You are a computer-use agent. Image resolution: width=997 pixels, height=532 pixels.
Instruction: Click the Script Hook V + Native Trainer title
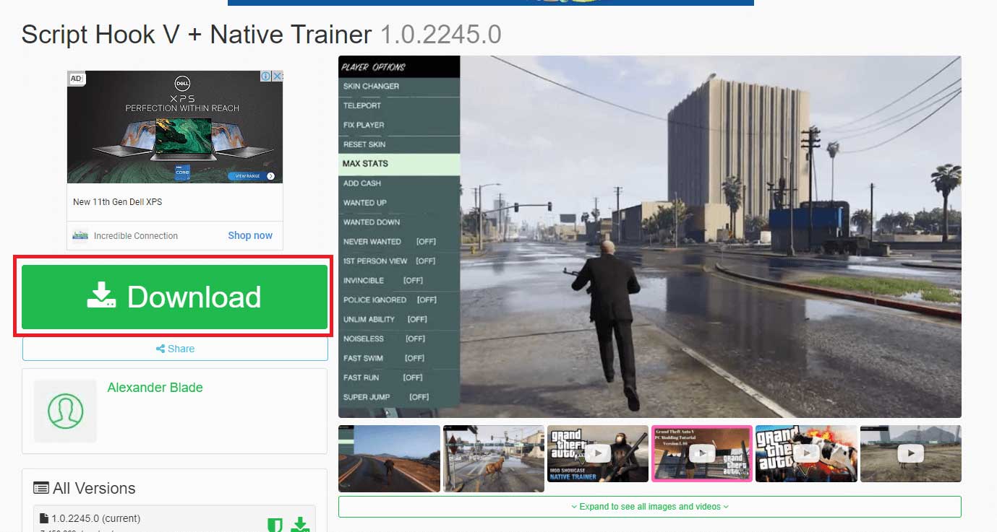click(197, 35)
